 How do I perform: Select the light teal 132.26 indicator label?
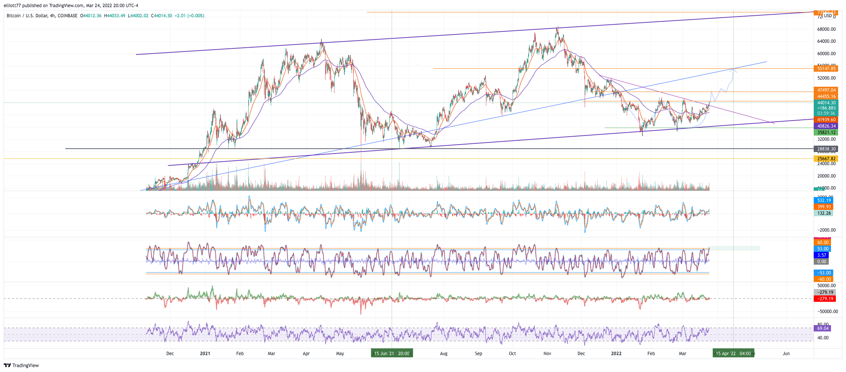823,213
